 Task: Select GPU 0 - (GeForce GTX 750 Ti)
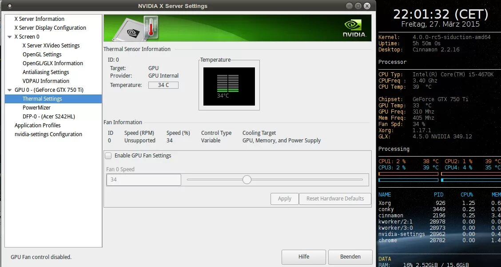49,90
